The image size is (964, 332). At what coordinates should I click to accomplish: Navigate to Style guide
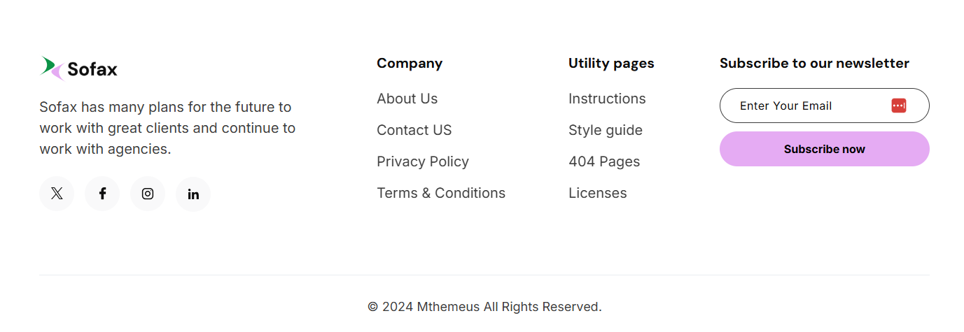605,130
